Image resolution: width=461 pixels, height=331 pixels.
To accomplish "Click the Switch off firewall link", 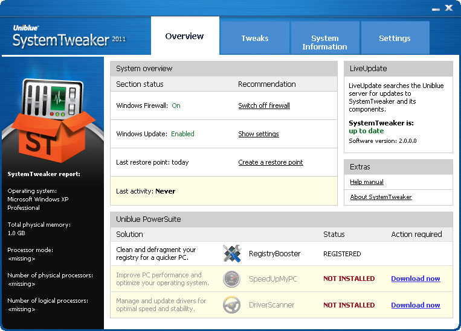I will [264, 106].
